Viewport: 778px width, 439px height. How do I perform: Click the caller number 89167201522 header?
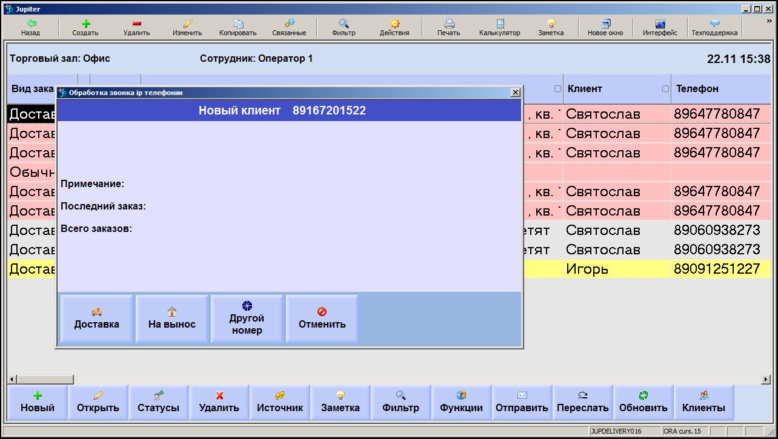pos(329,110)
